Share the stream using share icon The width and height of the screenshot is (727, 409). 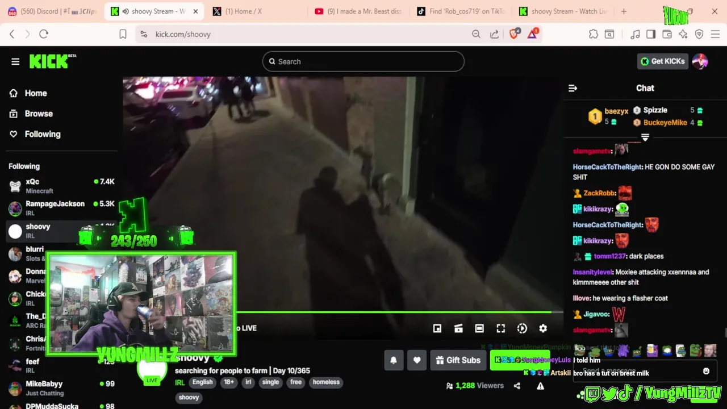(x=517, y=386)
